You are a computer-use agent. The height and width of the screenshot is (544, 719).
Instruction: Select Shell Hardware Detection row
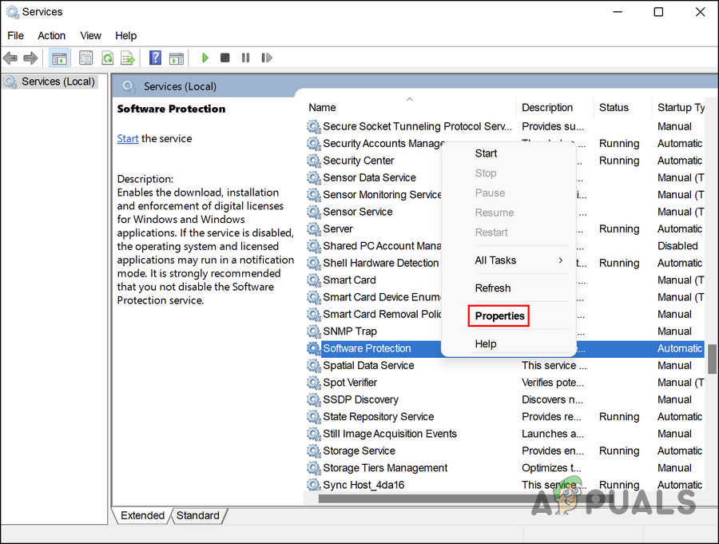pyautogui.click(x=506, y=263)
